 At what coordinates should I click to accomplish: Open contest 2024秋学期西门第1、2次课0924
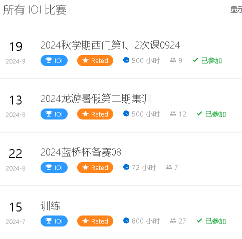tap(110, 45)
